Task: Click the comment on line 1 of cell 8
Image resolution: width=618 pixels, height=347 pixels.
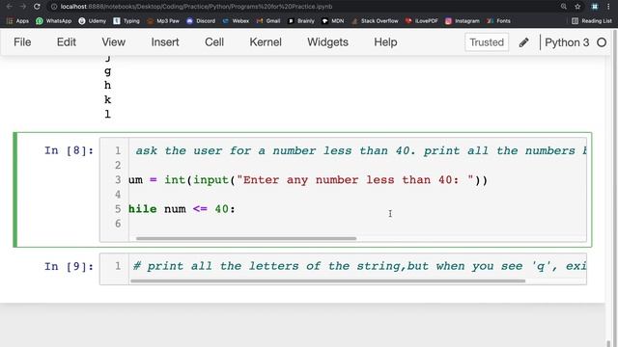Action: click(x=360, y=150)
